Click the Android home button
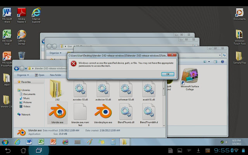The width and height of the screenshot is (248, 155). tap(23, 150)
